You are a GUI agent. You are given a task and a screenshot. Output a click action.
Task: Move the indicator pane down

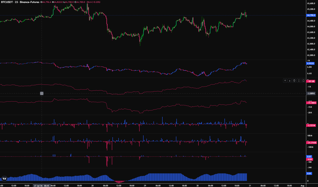point(290,81)
